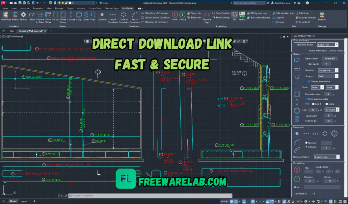This screenshot has height=204, width=348.
Task: Open the AutoRebar Palette ribbon button
Action: [15, 17]
